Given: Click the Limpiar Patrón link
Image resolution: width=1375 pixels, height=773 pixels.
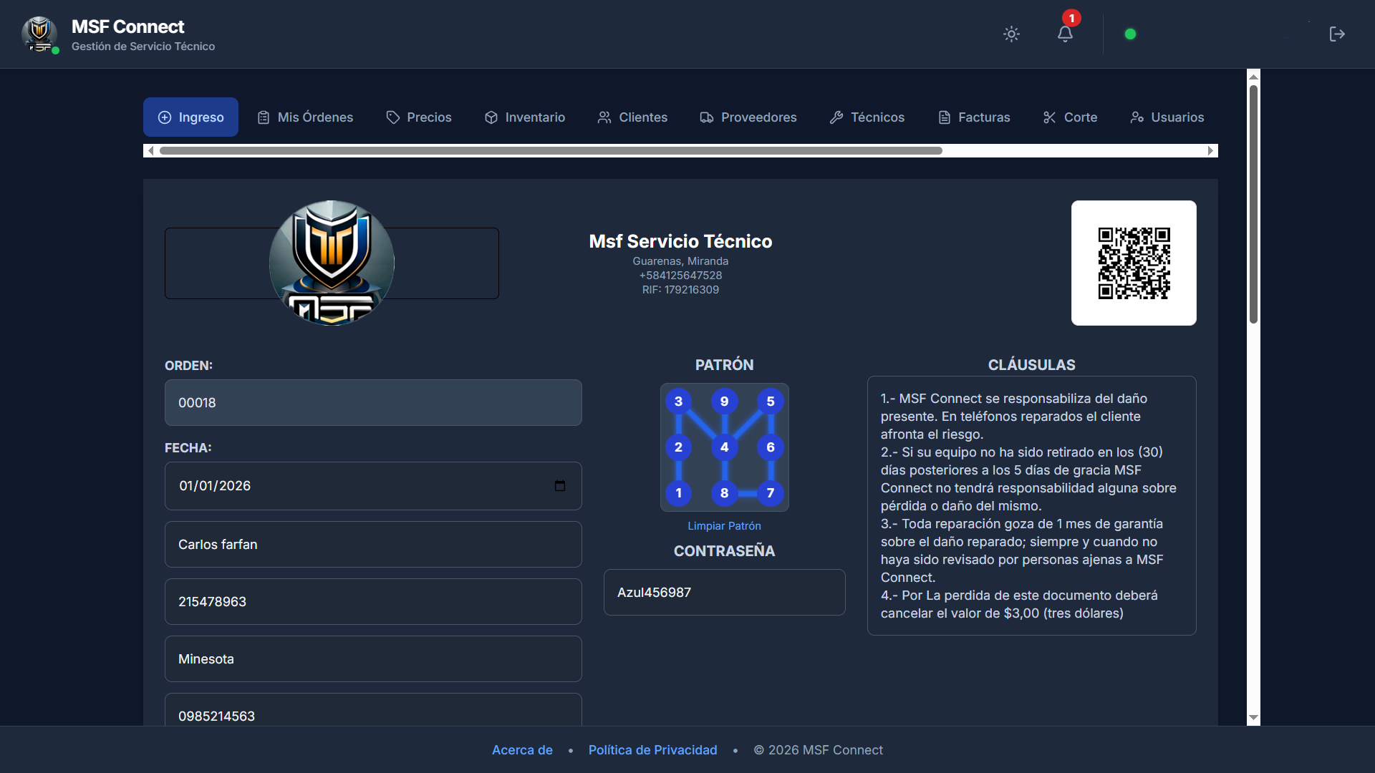Looking at the screenshot, I should 724,526.
